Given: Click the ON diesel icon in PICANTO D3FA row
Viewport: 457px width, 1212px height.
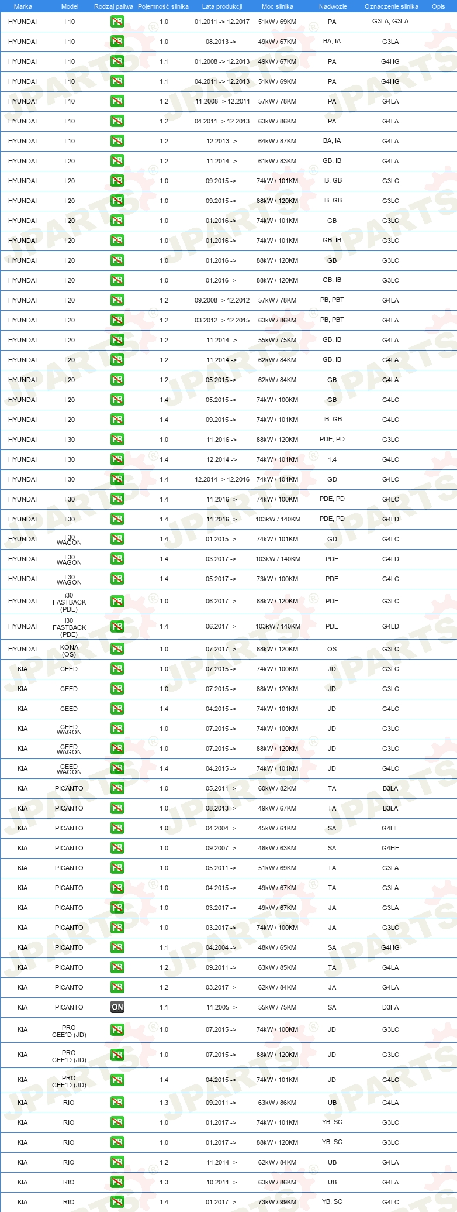Looking at the screenshot, I should click(x=117, y=1007).
